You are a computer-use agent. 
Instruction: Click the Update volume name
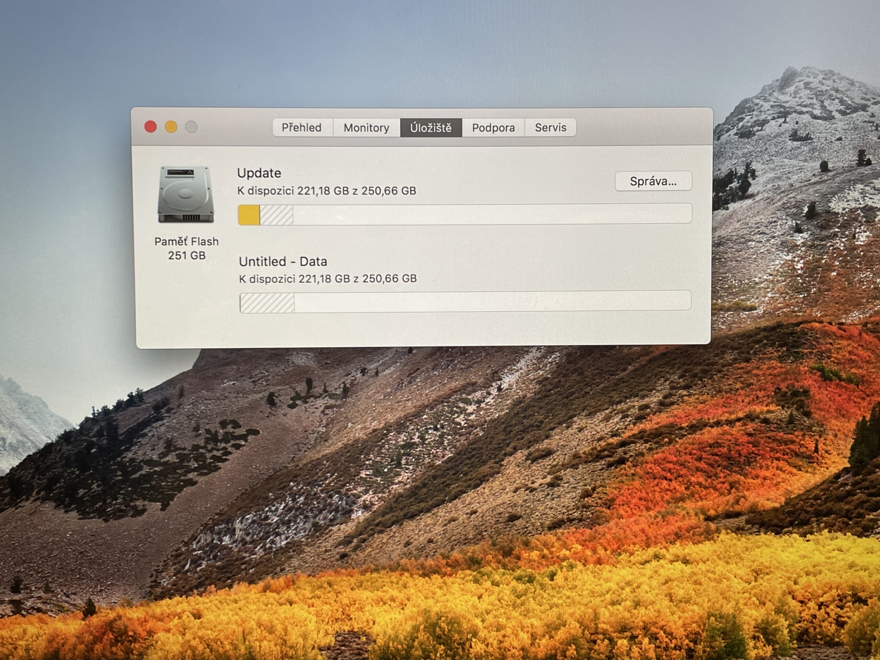tap(259, 173)
